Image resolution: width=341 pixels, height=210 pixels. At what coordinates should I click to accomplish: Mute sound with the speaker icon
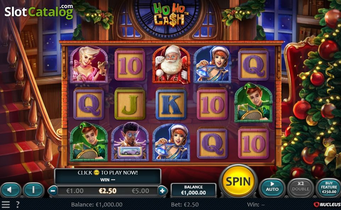tap(11, 190)
